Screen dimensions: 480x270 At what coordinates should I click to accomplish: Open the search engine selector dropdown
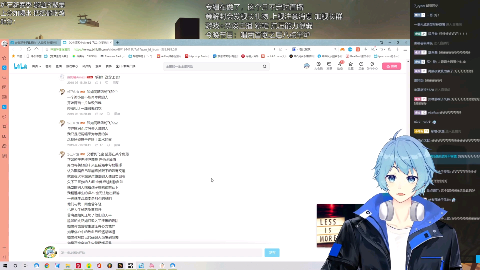pos(295,49)
